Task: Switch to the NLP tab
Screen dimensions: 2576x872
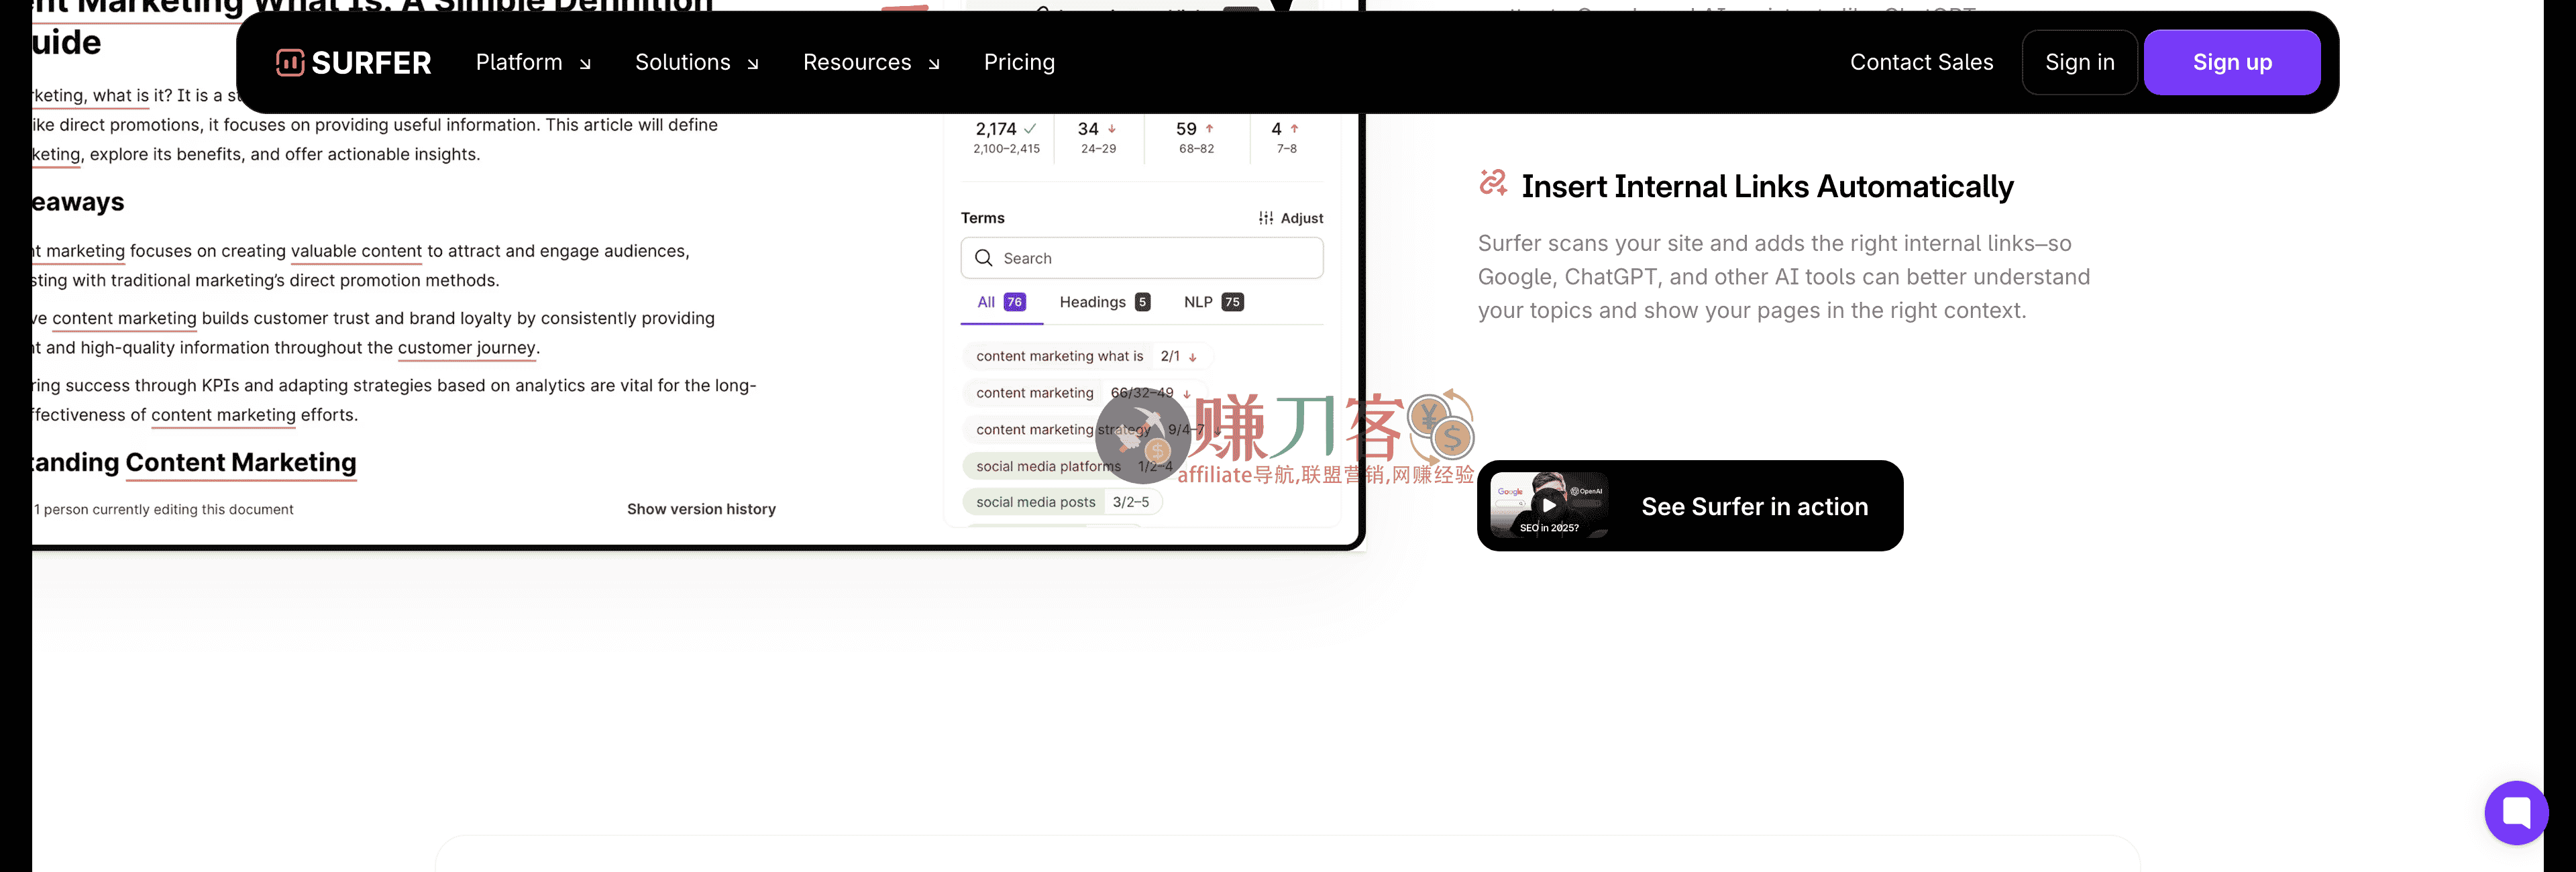Action: 1214,302
